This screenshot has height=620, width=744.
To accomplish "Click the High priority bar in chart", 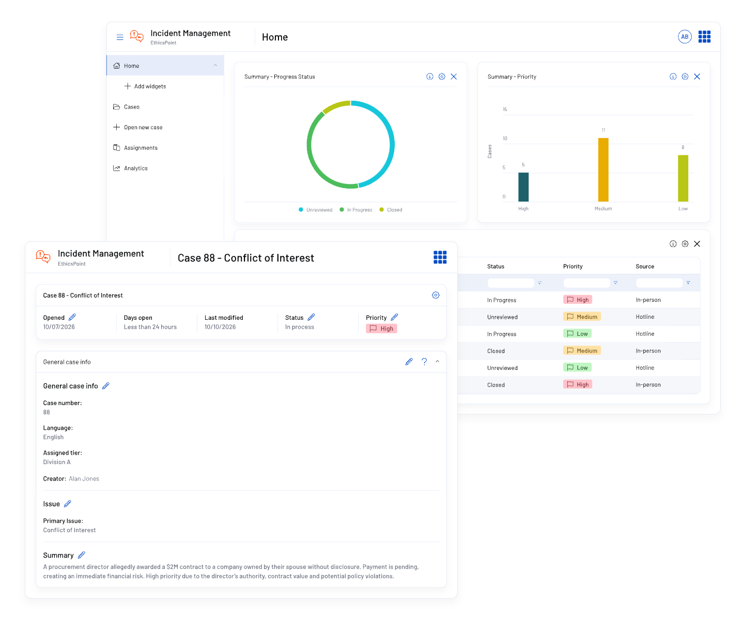I will [523, 187].
